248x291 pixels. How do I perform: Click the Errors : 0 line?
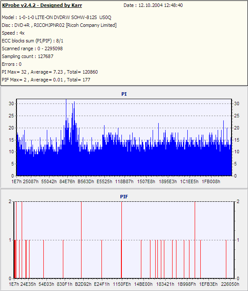pos(12,64)
